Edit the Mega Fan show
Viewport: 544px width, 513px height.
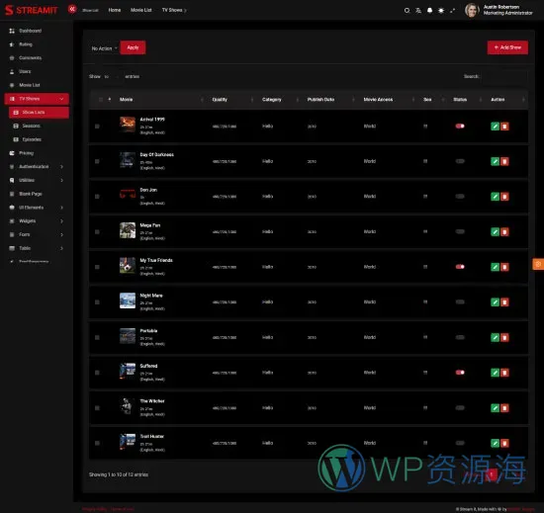tap(496, 232)
